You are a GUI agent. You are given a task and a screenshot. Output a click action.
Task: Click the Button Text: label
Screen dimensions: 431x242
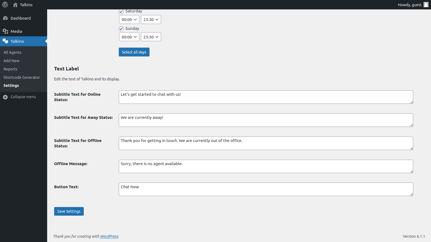[x=67, y=187]
